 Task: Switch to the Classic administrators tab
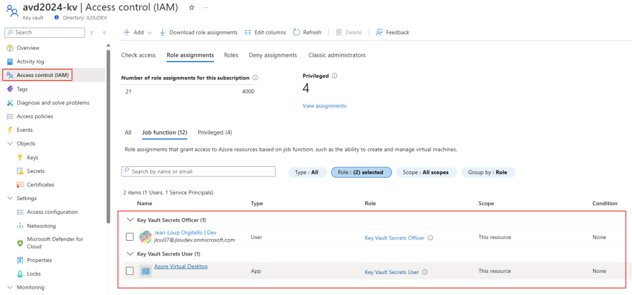click(337, 55)
